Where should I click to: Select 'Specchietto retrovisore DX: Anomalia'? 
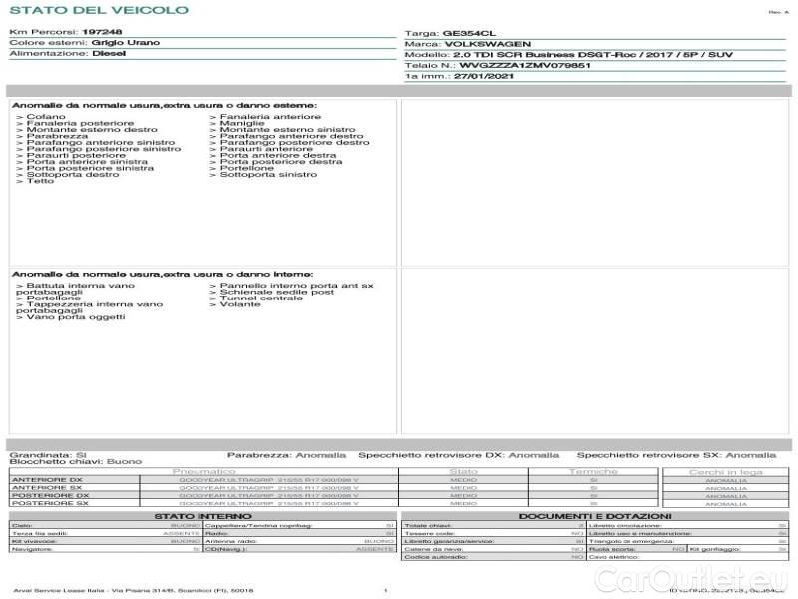click(459, 455)
